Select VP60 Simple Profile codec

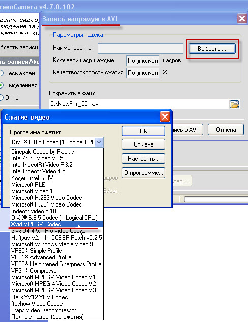point(56,251)
